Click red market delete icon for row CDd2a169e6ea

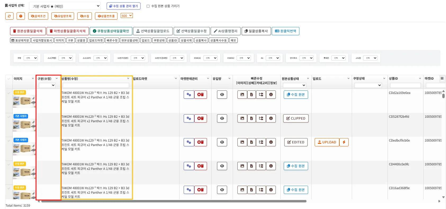click(200, 94)
